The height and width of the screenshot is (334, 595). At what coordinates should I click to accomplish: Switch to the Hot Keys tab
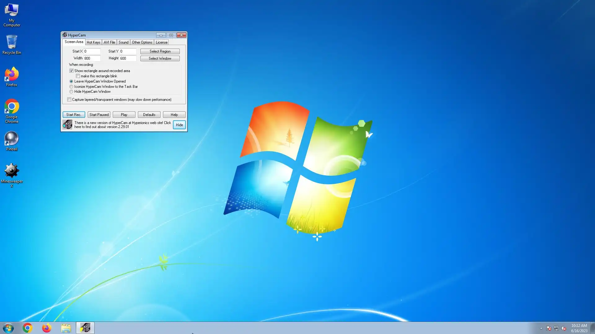[93, 42]
